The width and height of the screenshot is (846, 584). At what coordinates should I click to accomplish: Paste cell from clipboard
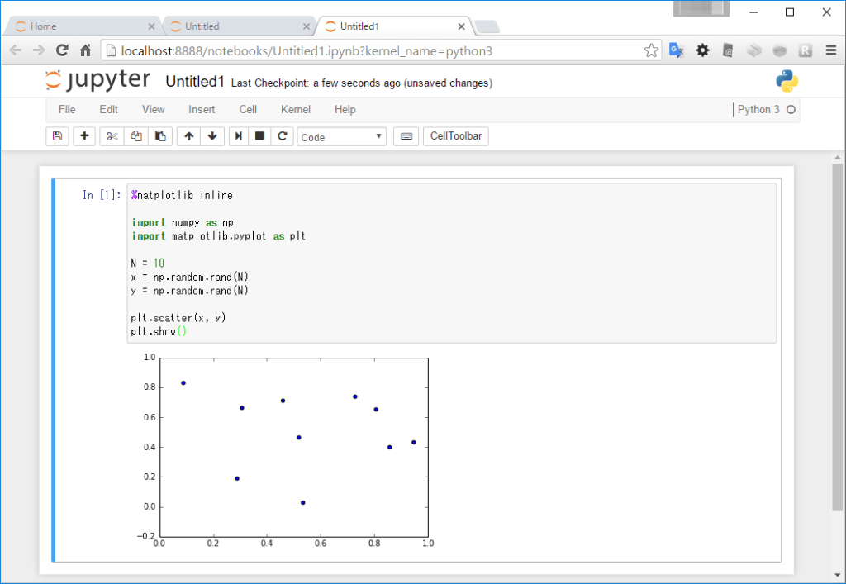pyautogui.click(x=159, y=135)
